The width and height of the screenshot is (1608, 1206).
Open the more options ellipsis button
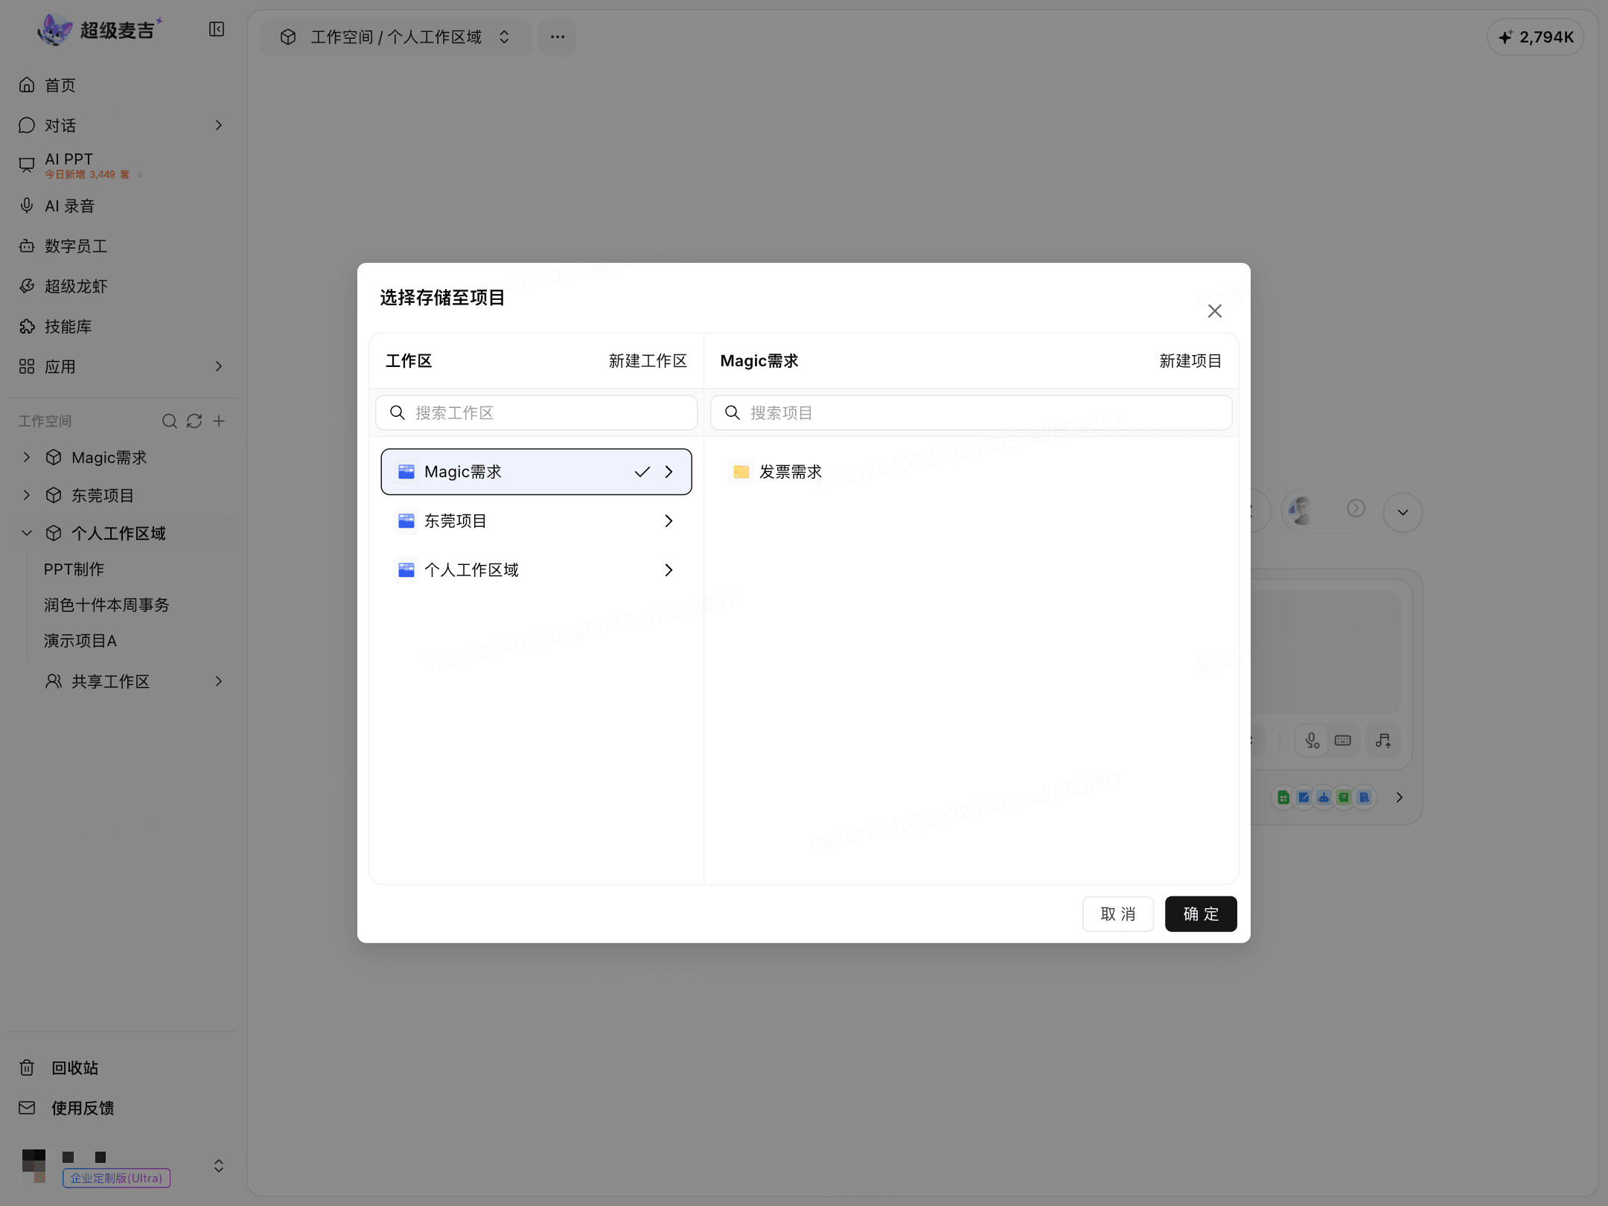pos(558,37)
